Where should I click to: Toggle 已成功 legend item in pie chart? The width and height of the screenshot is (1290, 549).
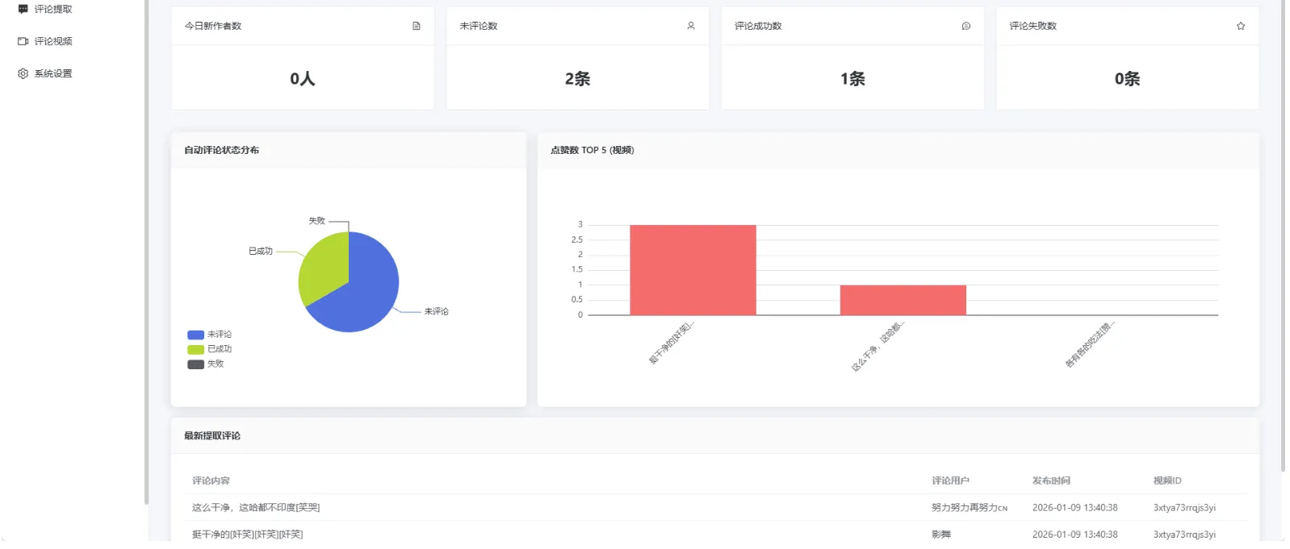point(210,349)
